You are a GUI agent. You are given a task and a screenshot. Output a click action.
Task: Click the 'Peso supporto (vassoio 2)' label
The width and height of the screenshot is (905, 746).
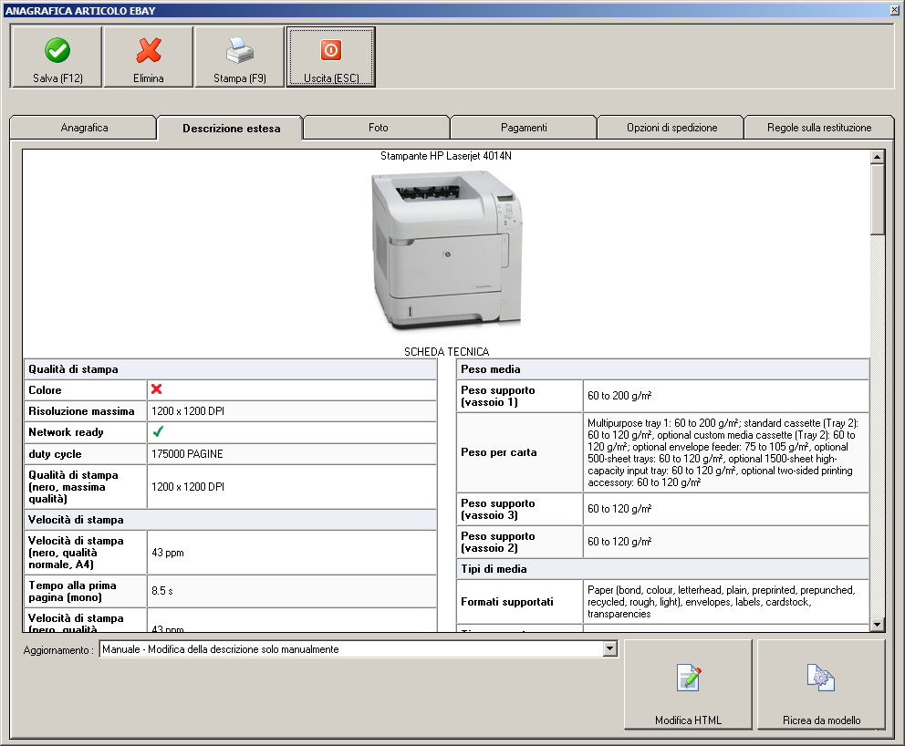coord(497,543)
